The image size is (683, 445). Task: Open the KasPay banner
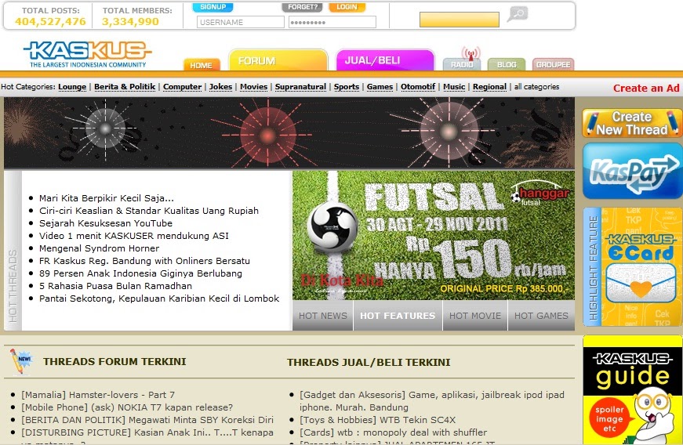pos(633,171)
